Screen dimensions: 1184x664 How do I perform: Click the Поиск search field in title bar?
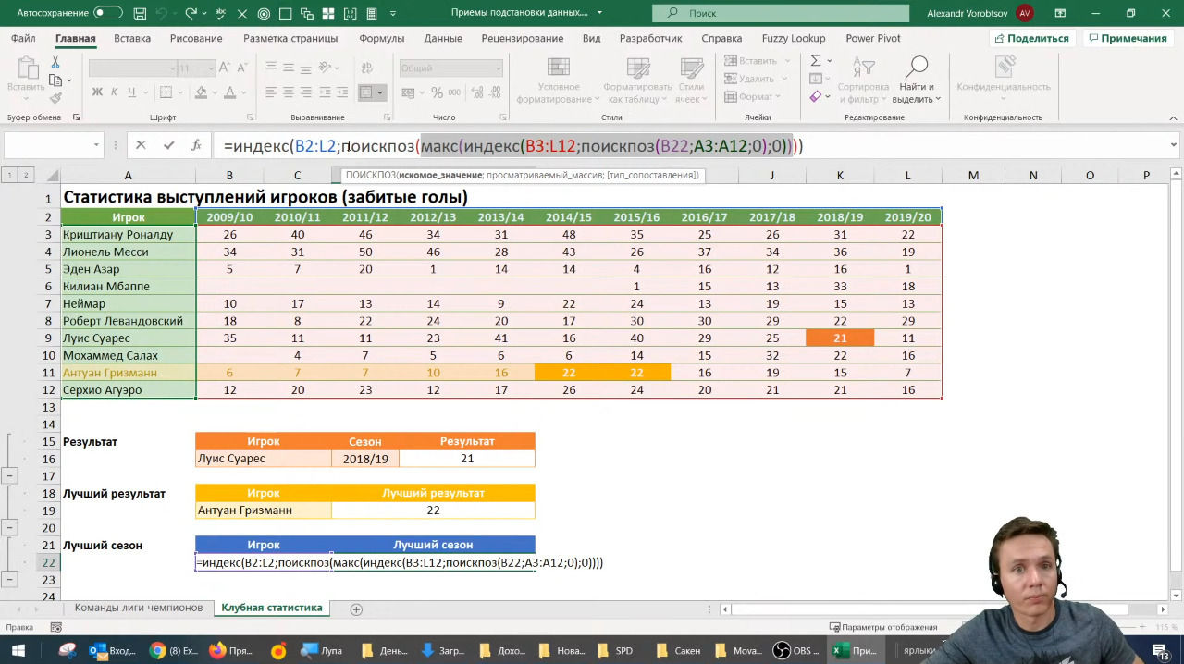pos(780,13)
